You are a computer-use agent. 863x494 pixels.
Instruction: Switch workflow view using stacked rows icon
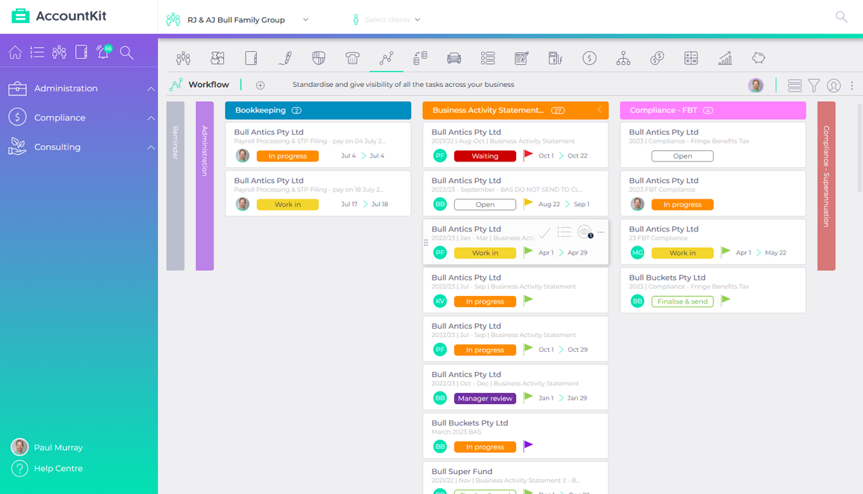click(794, 86)
